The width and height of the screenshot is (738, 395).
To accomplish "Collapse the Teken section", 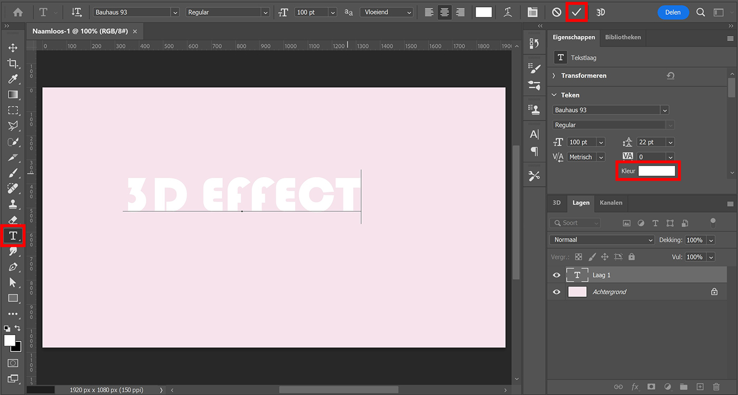I will click(x=553, y=95).
